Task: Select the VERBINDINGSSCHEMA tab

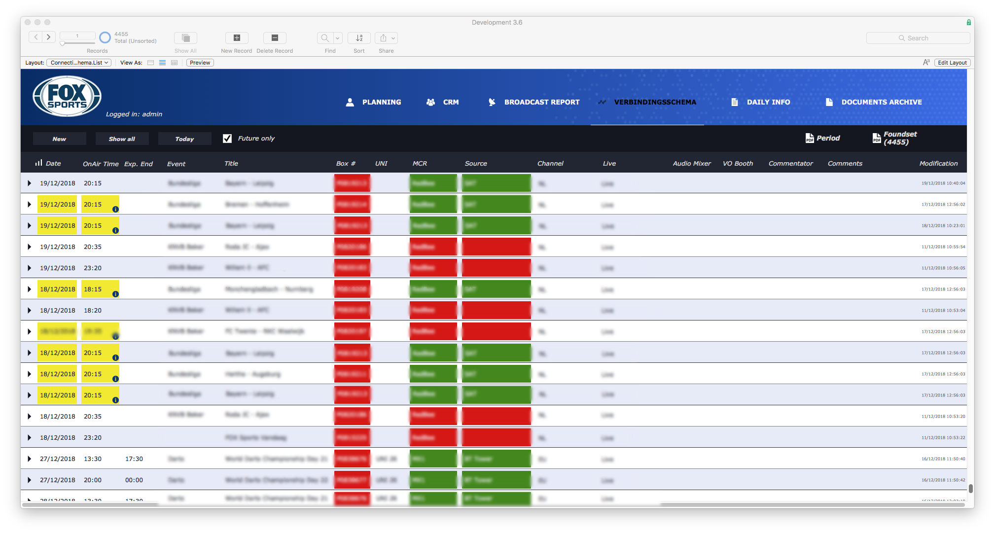Action: tap(647, 102)
